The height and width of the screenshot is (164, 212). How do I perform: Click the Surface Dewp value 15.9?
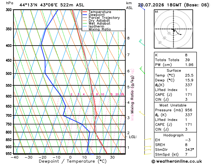tap(189, 80)
